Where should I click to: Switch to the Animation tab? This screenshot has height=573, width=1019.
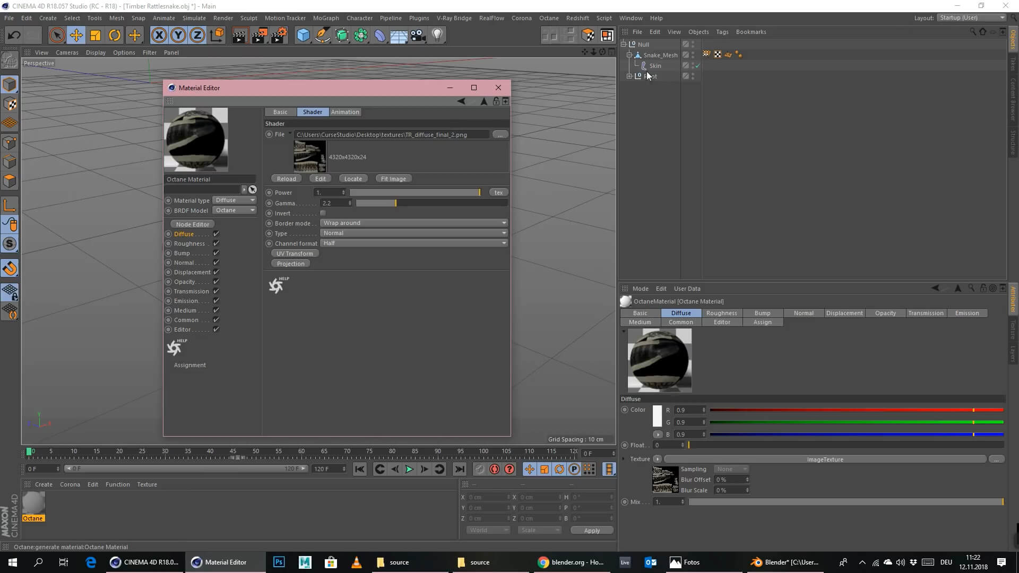[345, 112]
